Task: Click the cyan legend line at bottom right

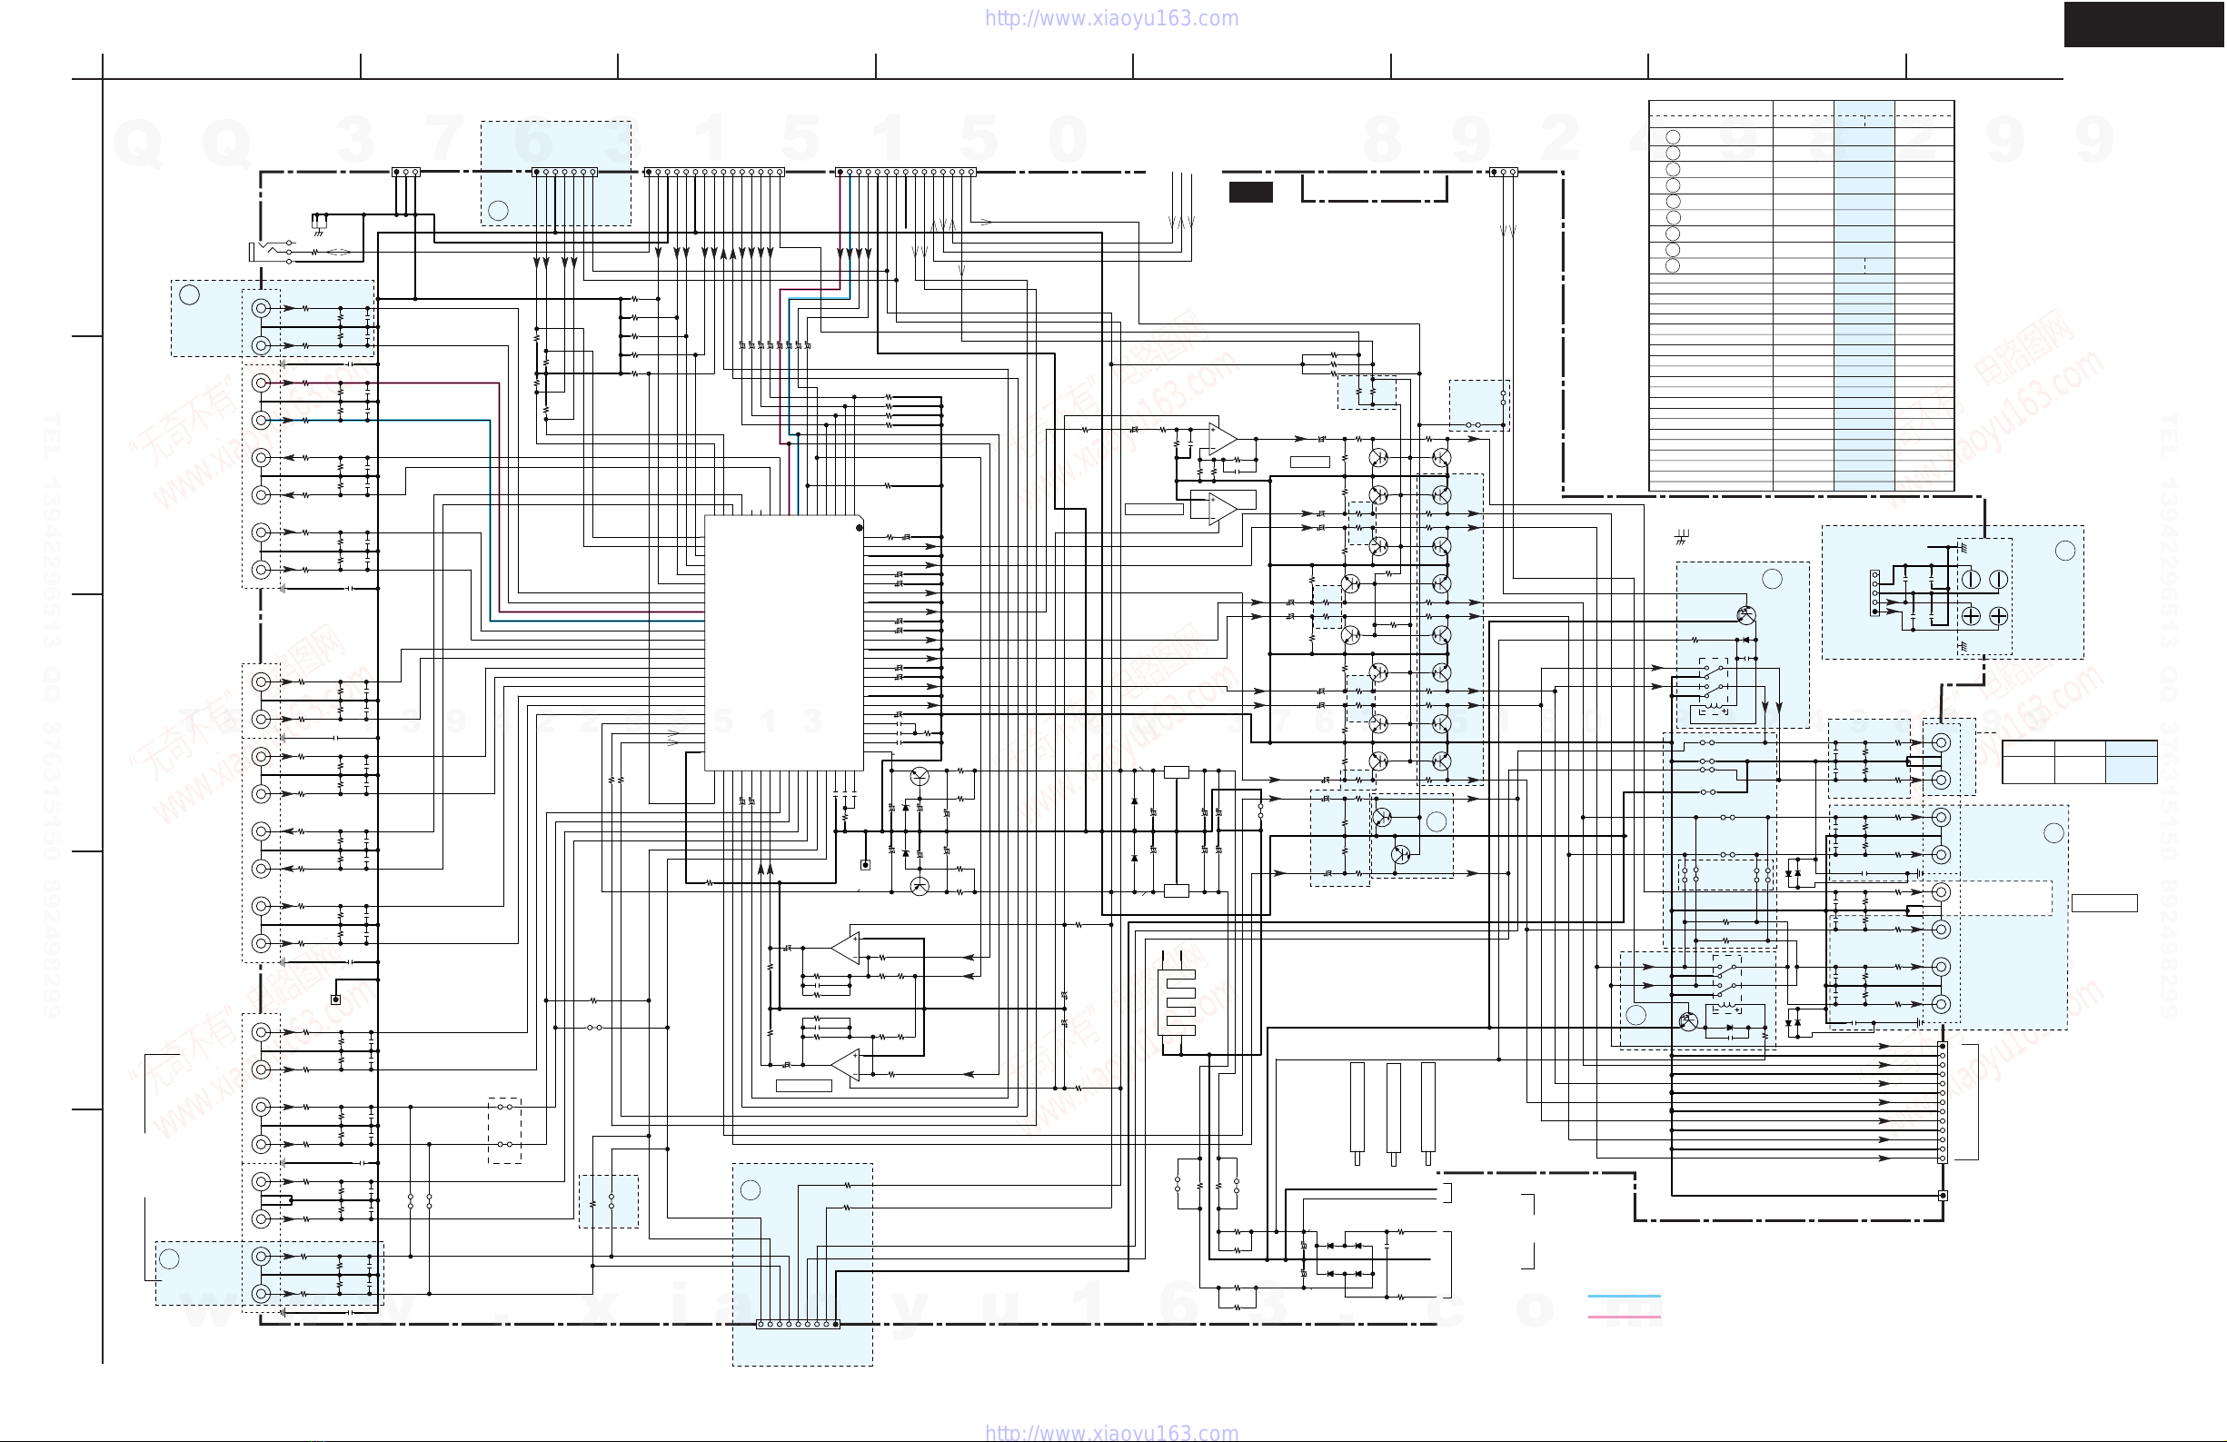Action: point(1624,1296)
